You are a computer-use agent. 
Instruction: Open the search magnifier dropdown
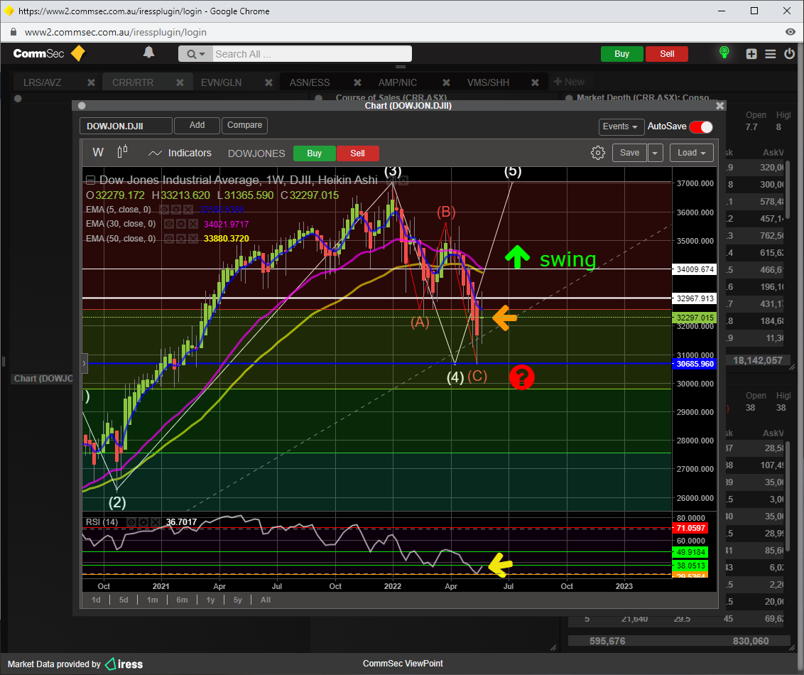point(195,54)
